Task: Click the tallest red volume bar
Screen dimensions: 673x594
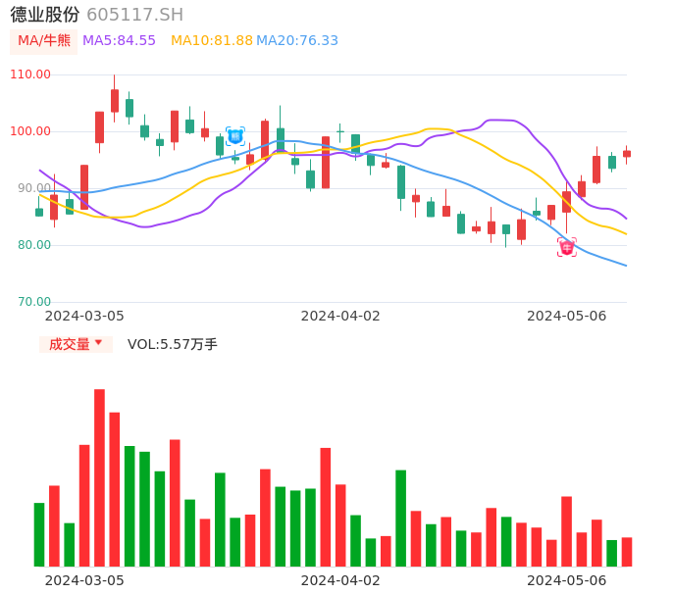Action: (99, 477)
